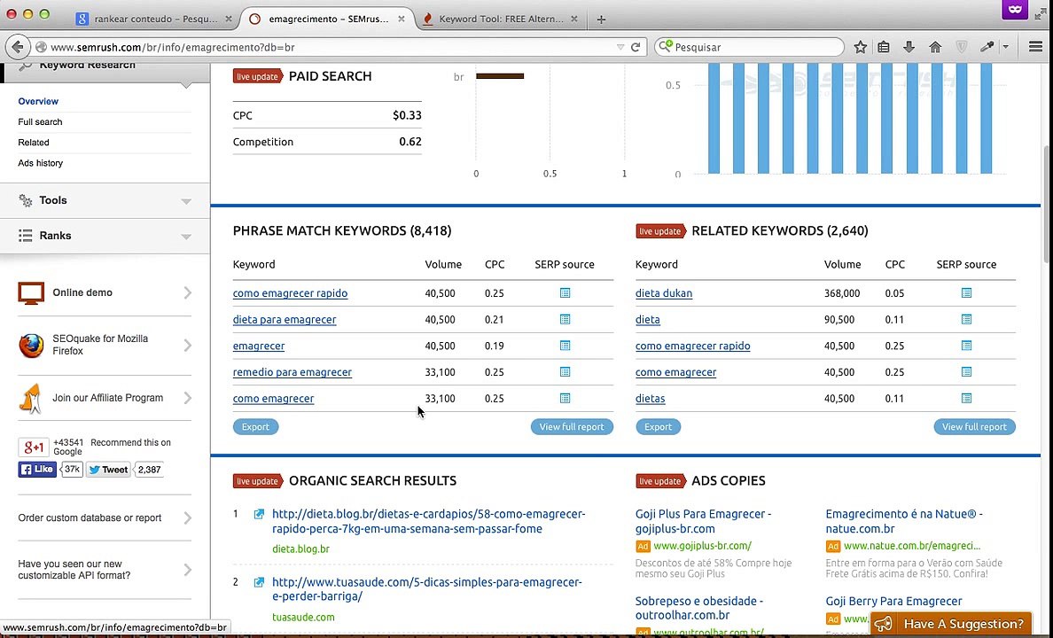View full report for phrase match keywords
The image size is (1053, 638).
(572, 426)
